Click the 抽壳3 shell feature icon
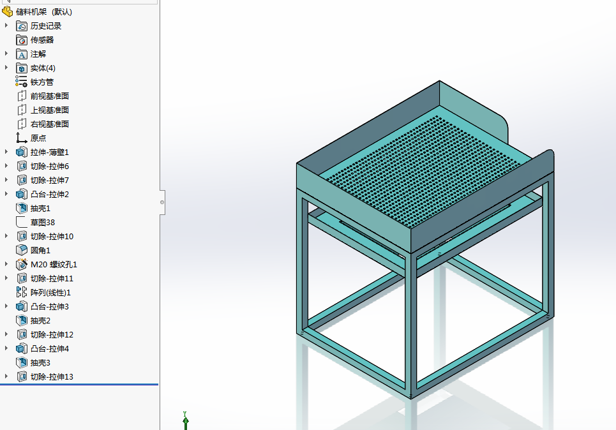 coord(22,363)
